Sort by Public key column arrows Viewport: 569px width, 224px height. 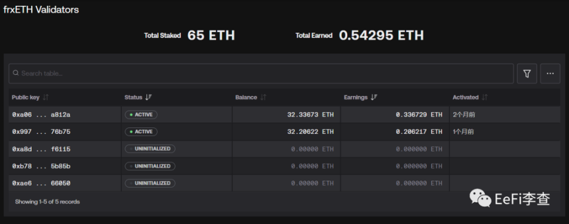46,97
